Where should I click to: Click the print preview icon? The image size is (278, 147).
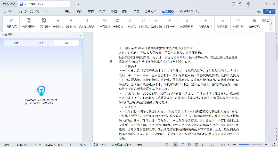tap(37, 12)
